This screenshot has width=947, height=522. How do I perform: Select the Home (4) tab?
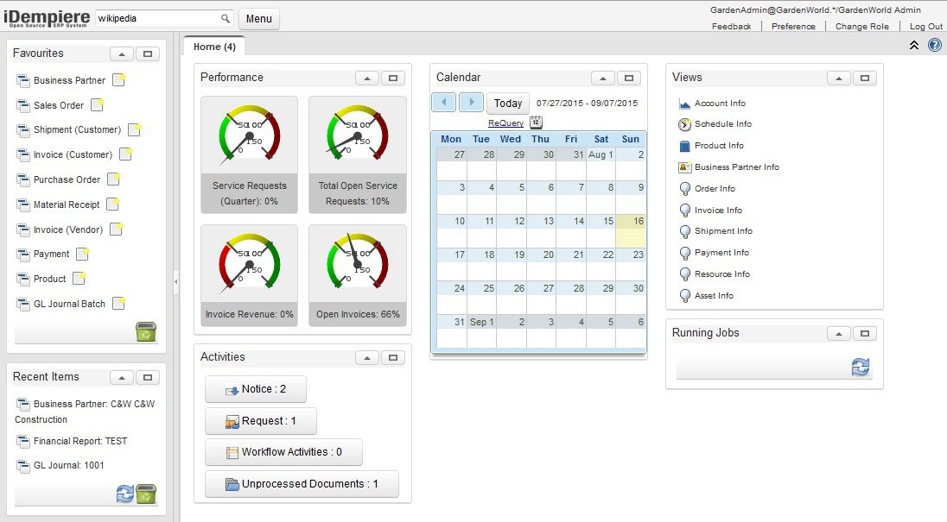click(214, 47)
